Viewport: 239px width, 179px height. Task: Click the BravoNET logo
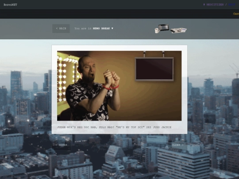click(10, 5)
